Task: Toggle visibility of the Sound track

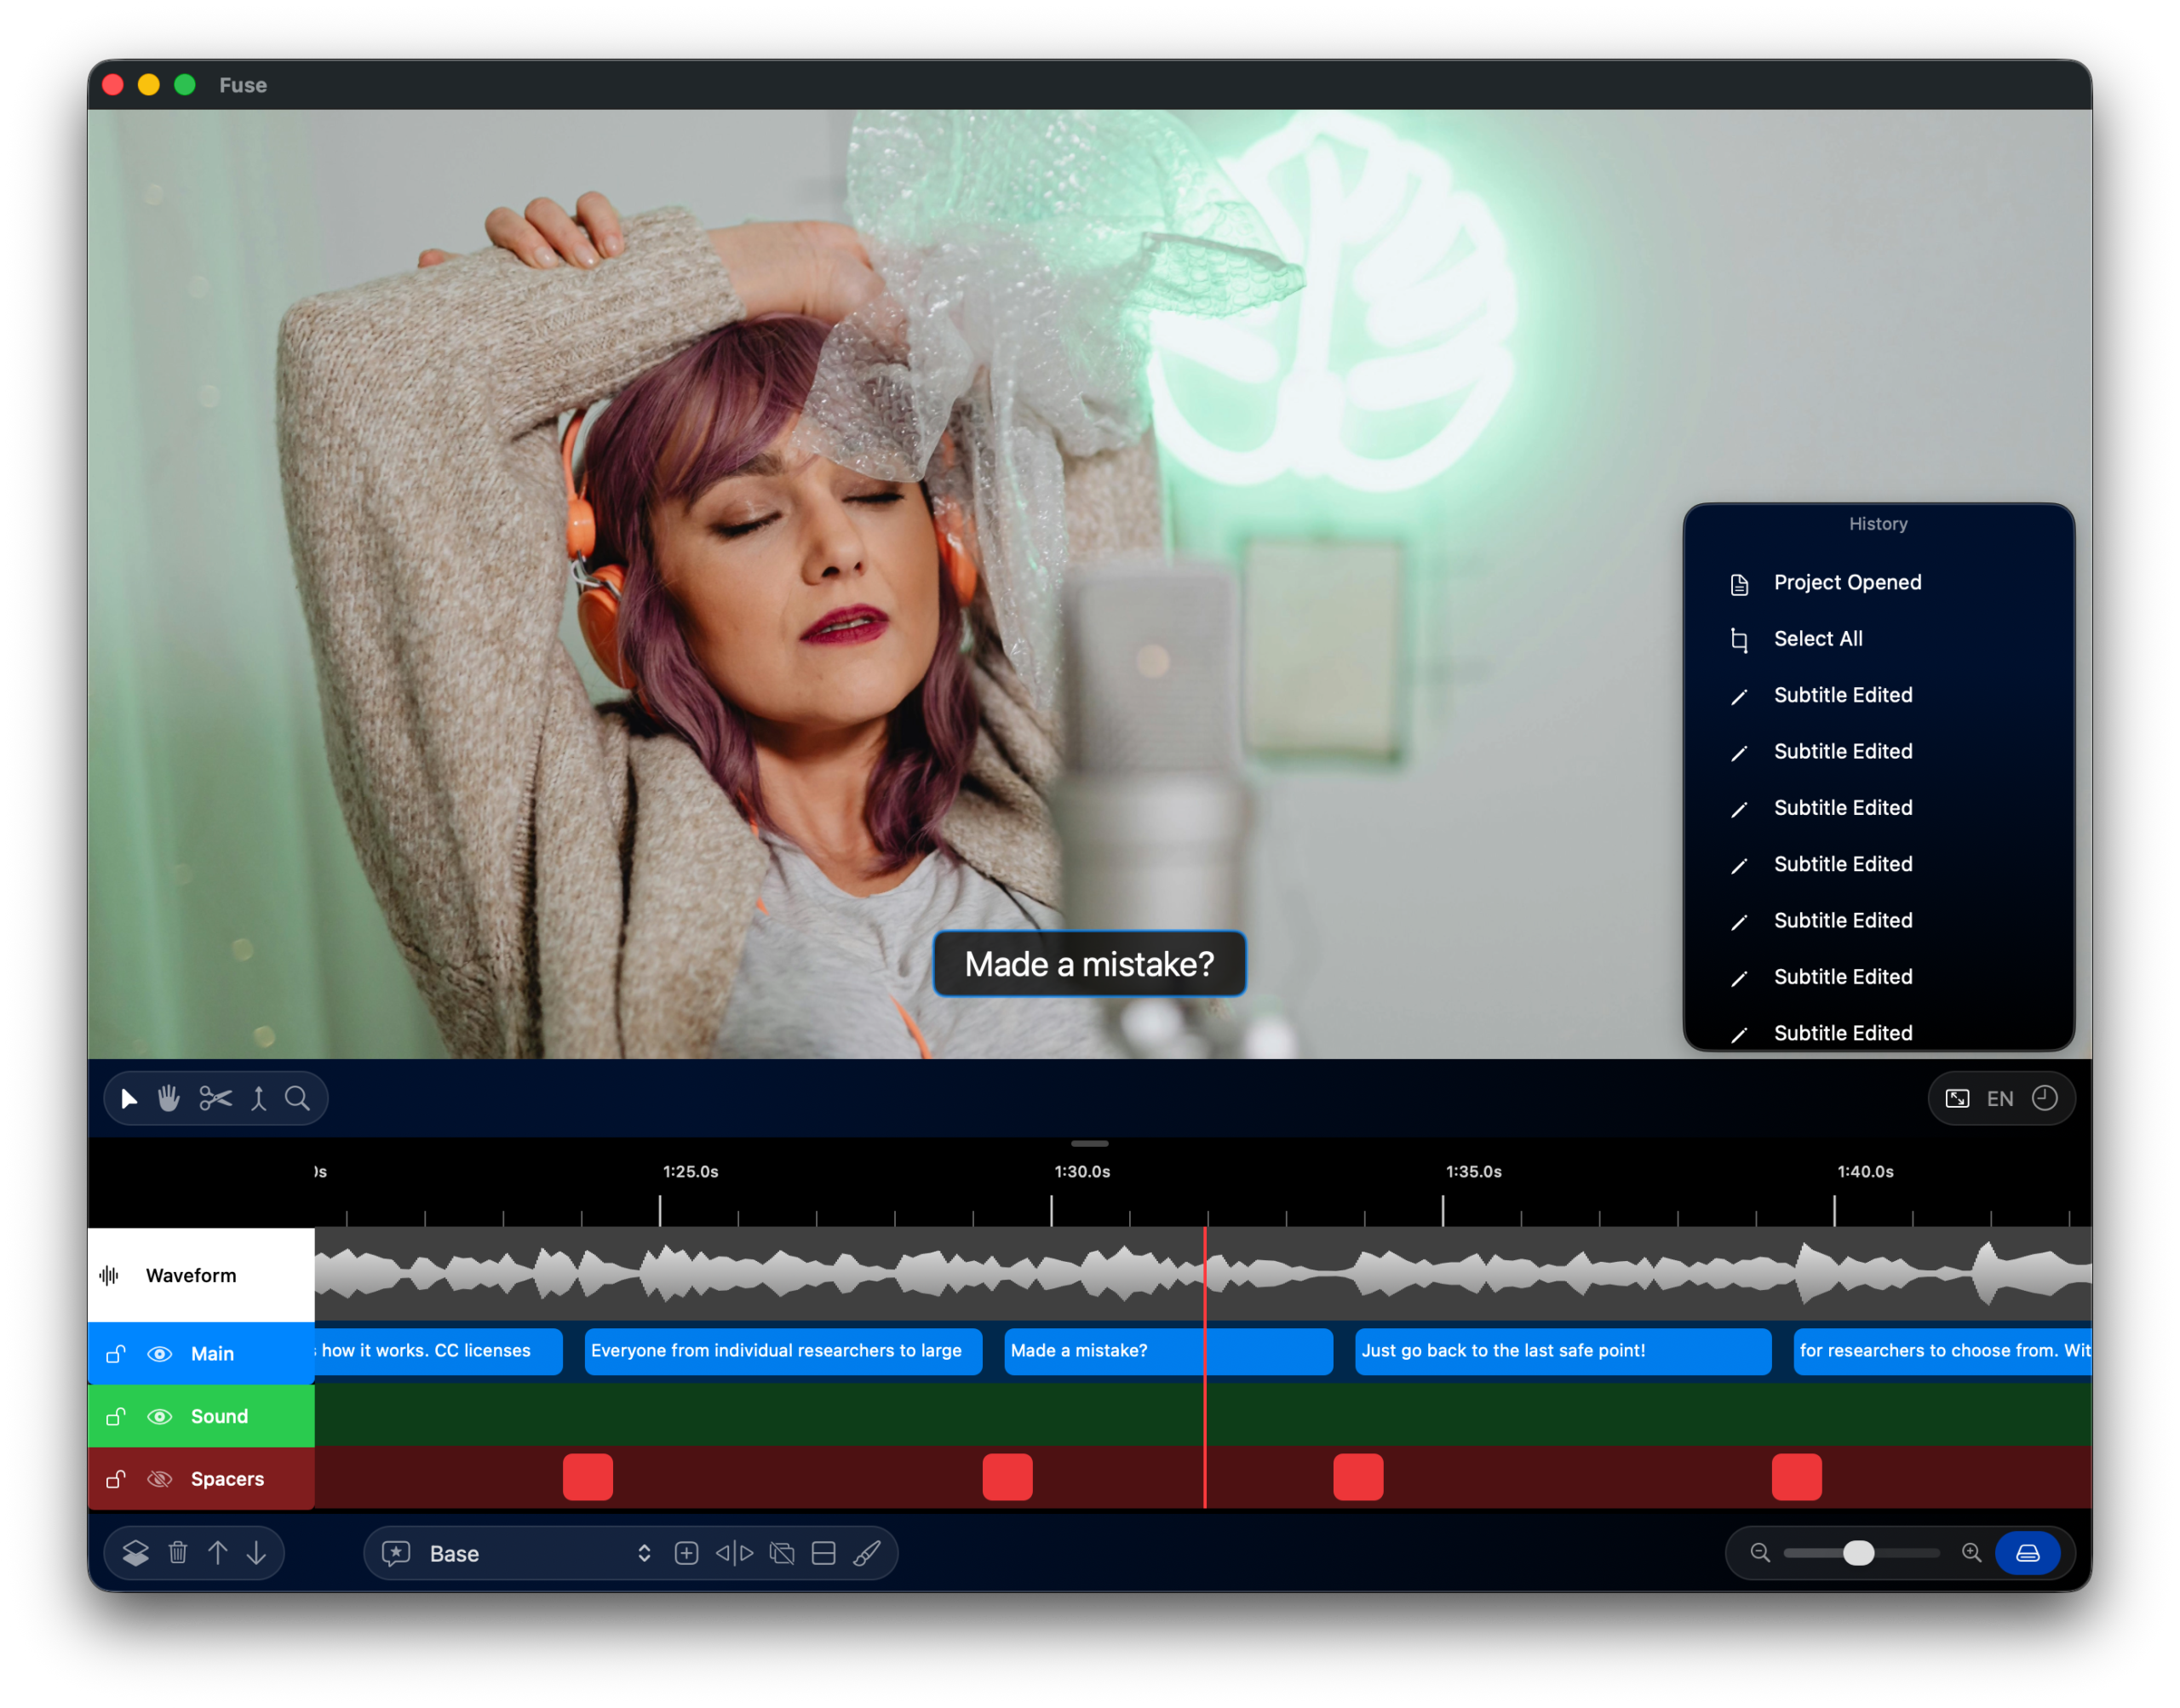Action: 160,1417
